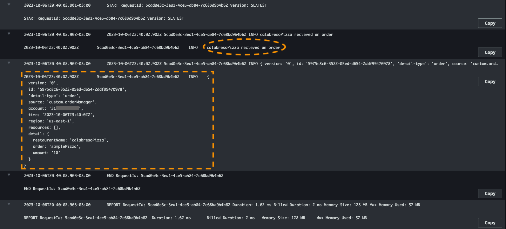Screen dimensions: 506x229
Task: Click the line order: 'samplePizza'
Action: pyautogui.click(x=57, y=147)
